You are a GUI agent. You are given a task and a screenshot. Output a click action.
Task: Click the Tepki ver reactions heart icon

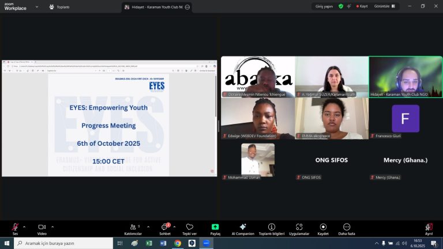(189, 228)
